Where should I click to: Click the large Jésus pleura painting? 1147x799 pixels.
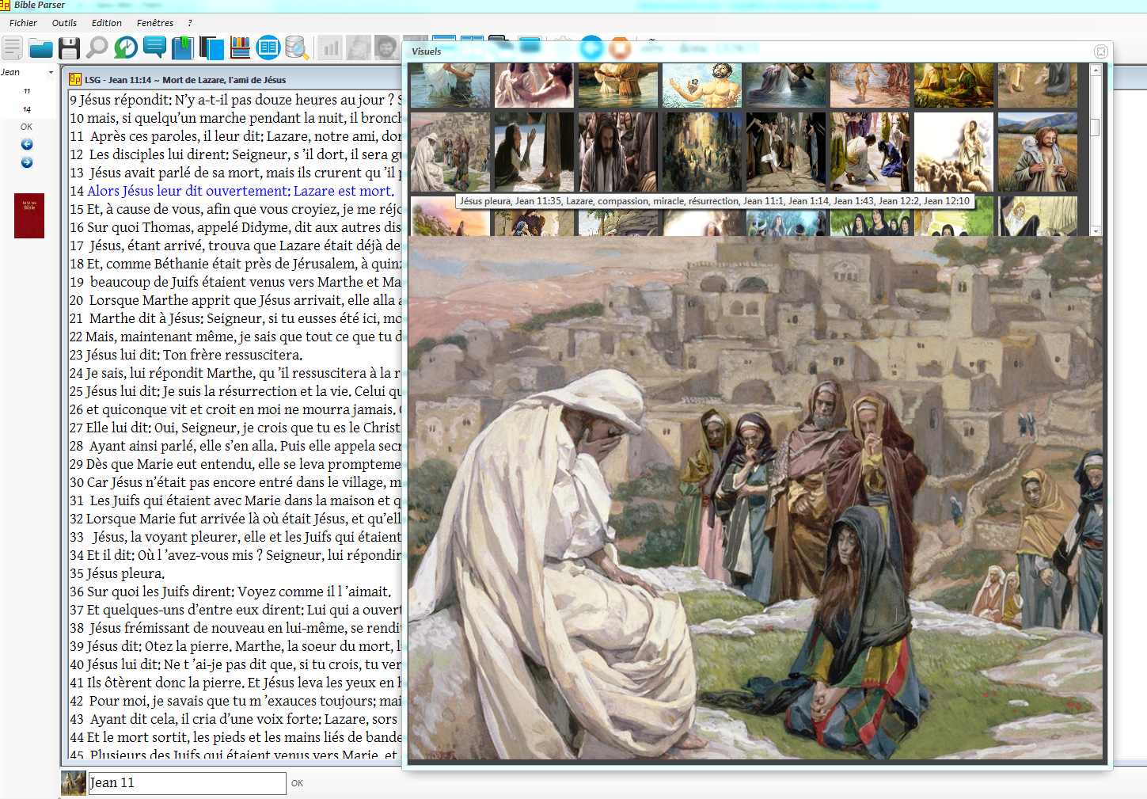pyautogui.click(x=755, y=498)
